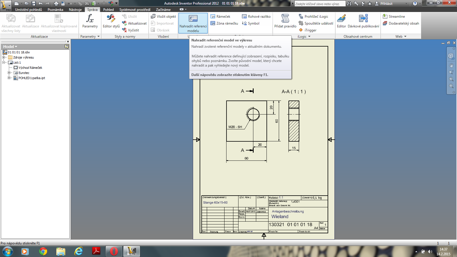Click the New document icon
Viewport: 457px width, 257px height.
point(17,3)
